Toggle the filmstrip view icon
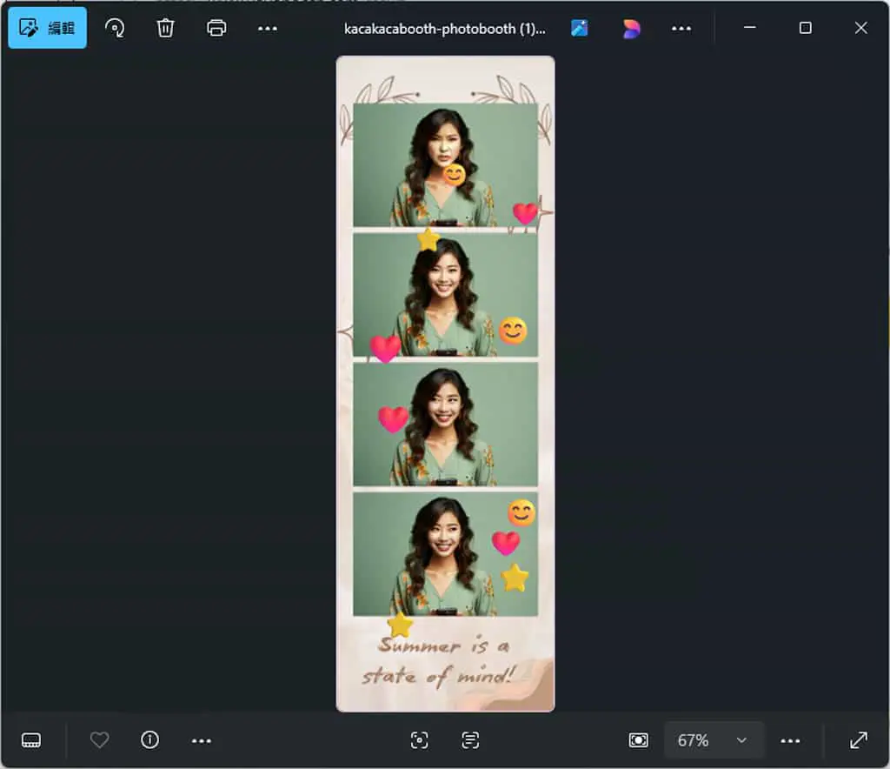890x769 pixels. (x=31, y=740)
